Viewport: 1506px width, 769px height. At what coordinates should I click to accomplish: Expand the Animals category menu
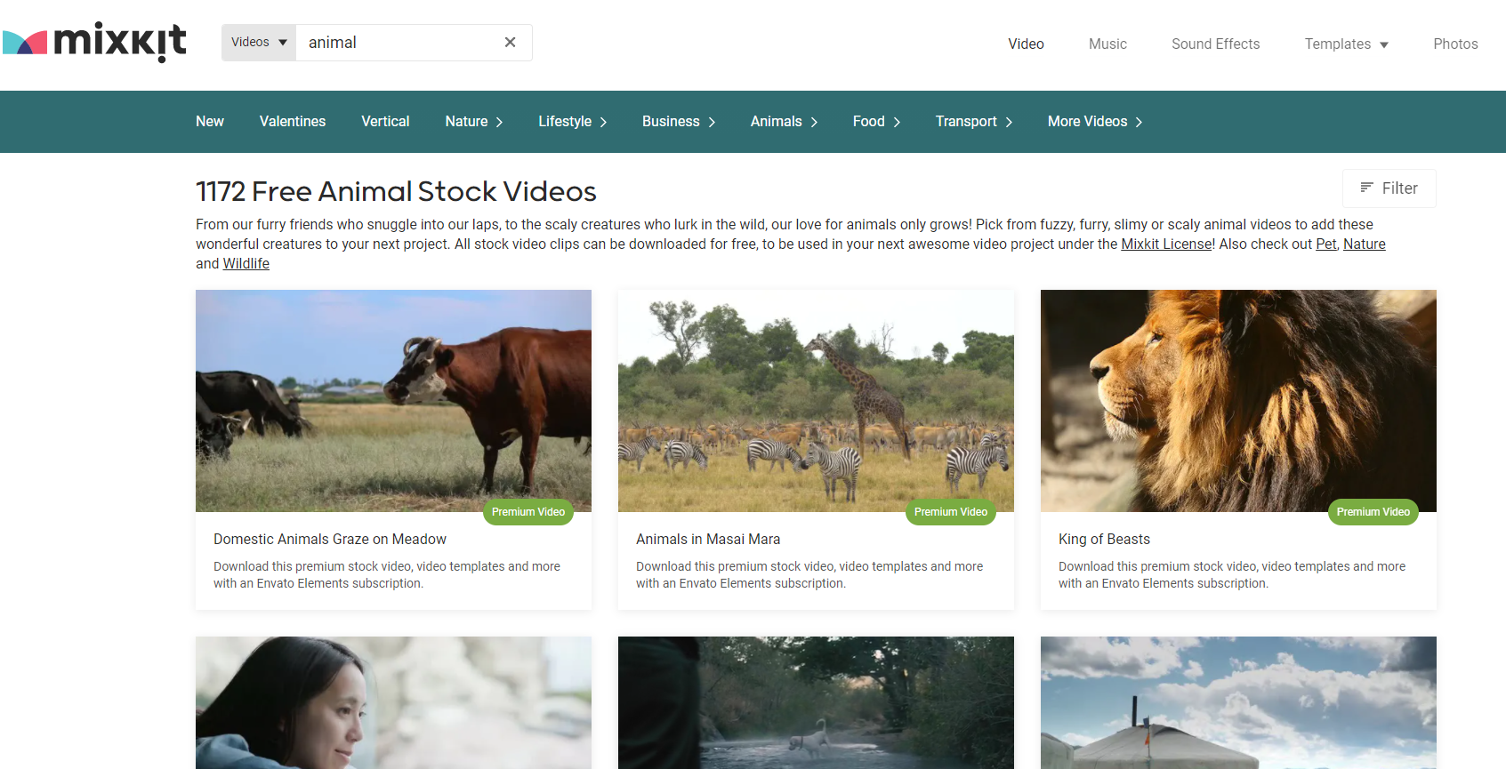[784, 122]
